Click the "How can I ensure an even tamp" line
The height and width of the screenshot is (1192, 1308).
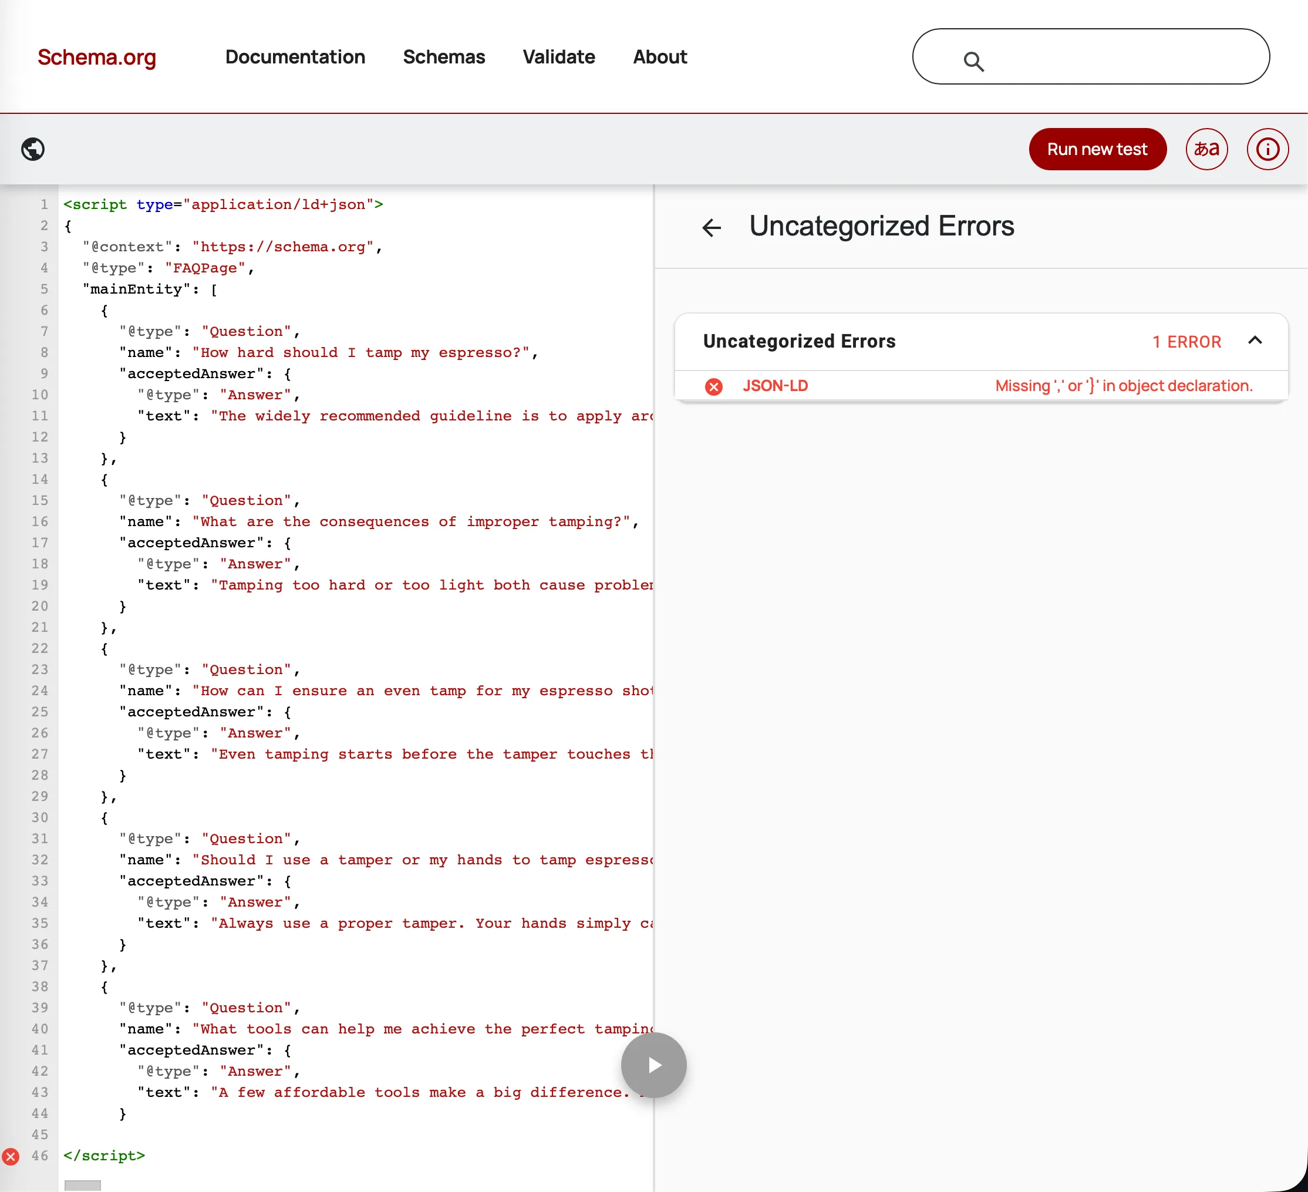tap(386, 691)
